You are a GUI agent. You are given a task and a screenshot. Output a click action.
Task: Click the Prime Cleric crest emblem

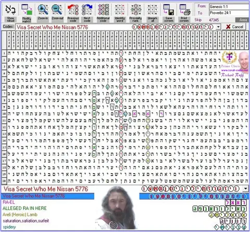tap(229, 57)
